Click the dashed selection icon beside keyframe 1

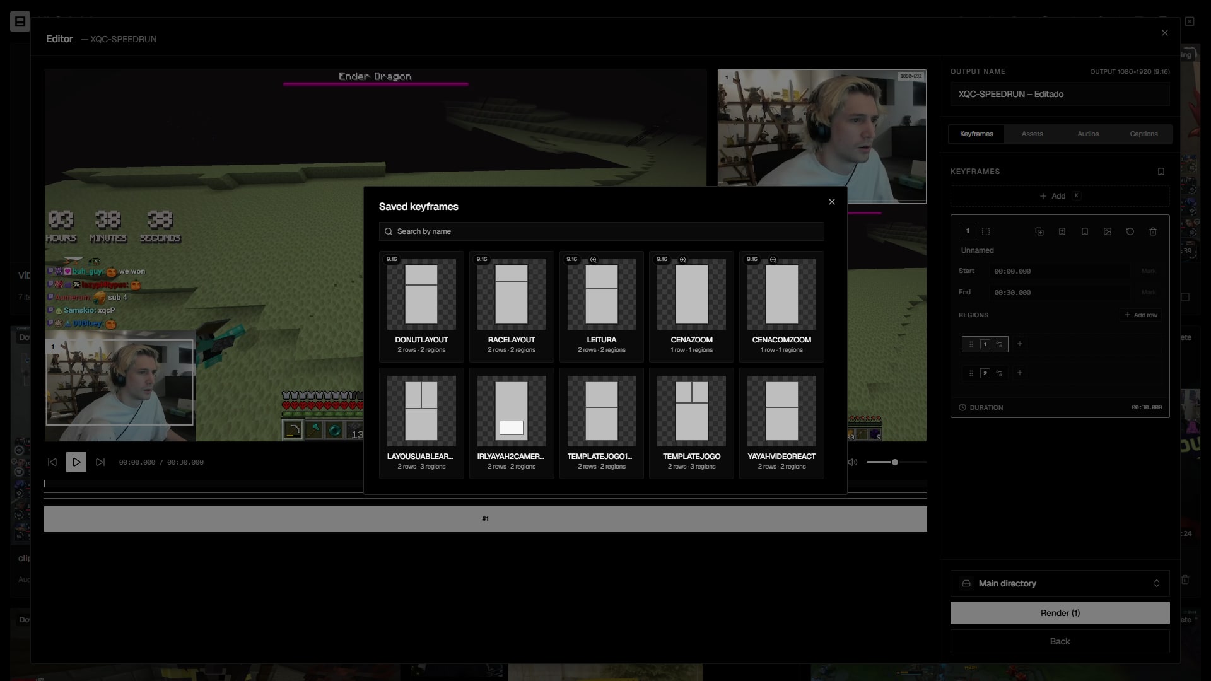tap(986, 231)
